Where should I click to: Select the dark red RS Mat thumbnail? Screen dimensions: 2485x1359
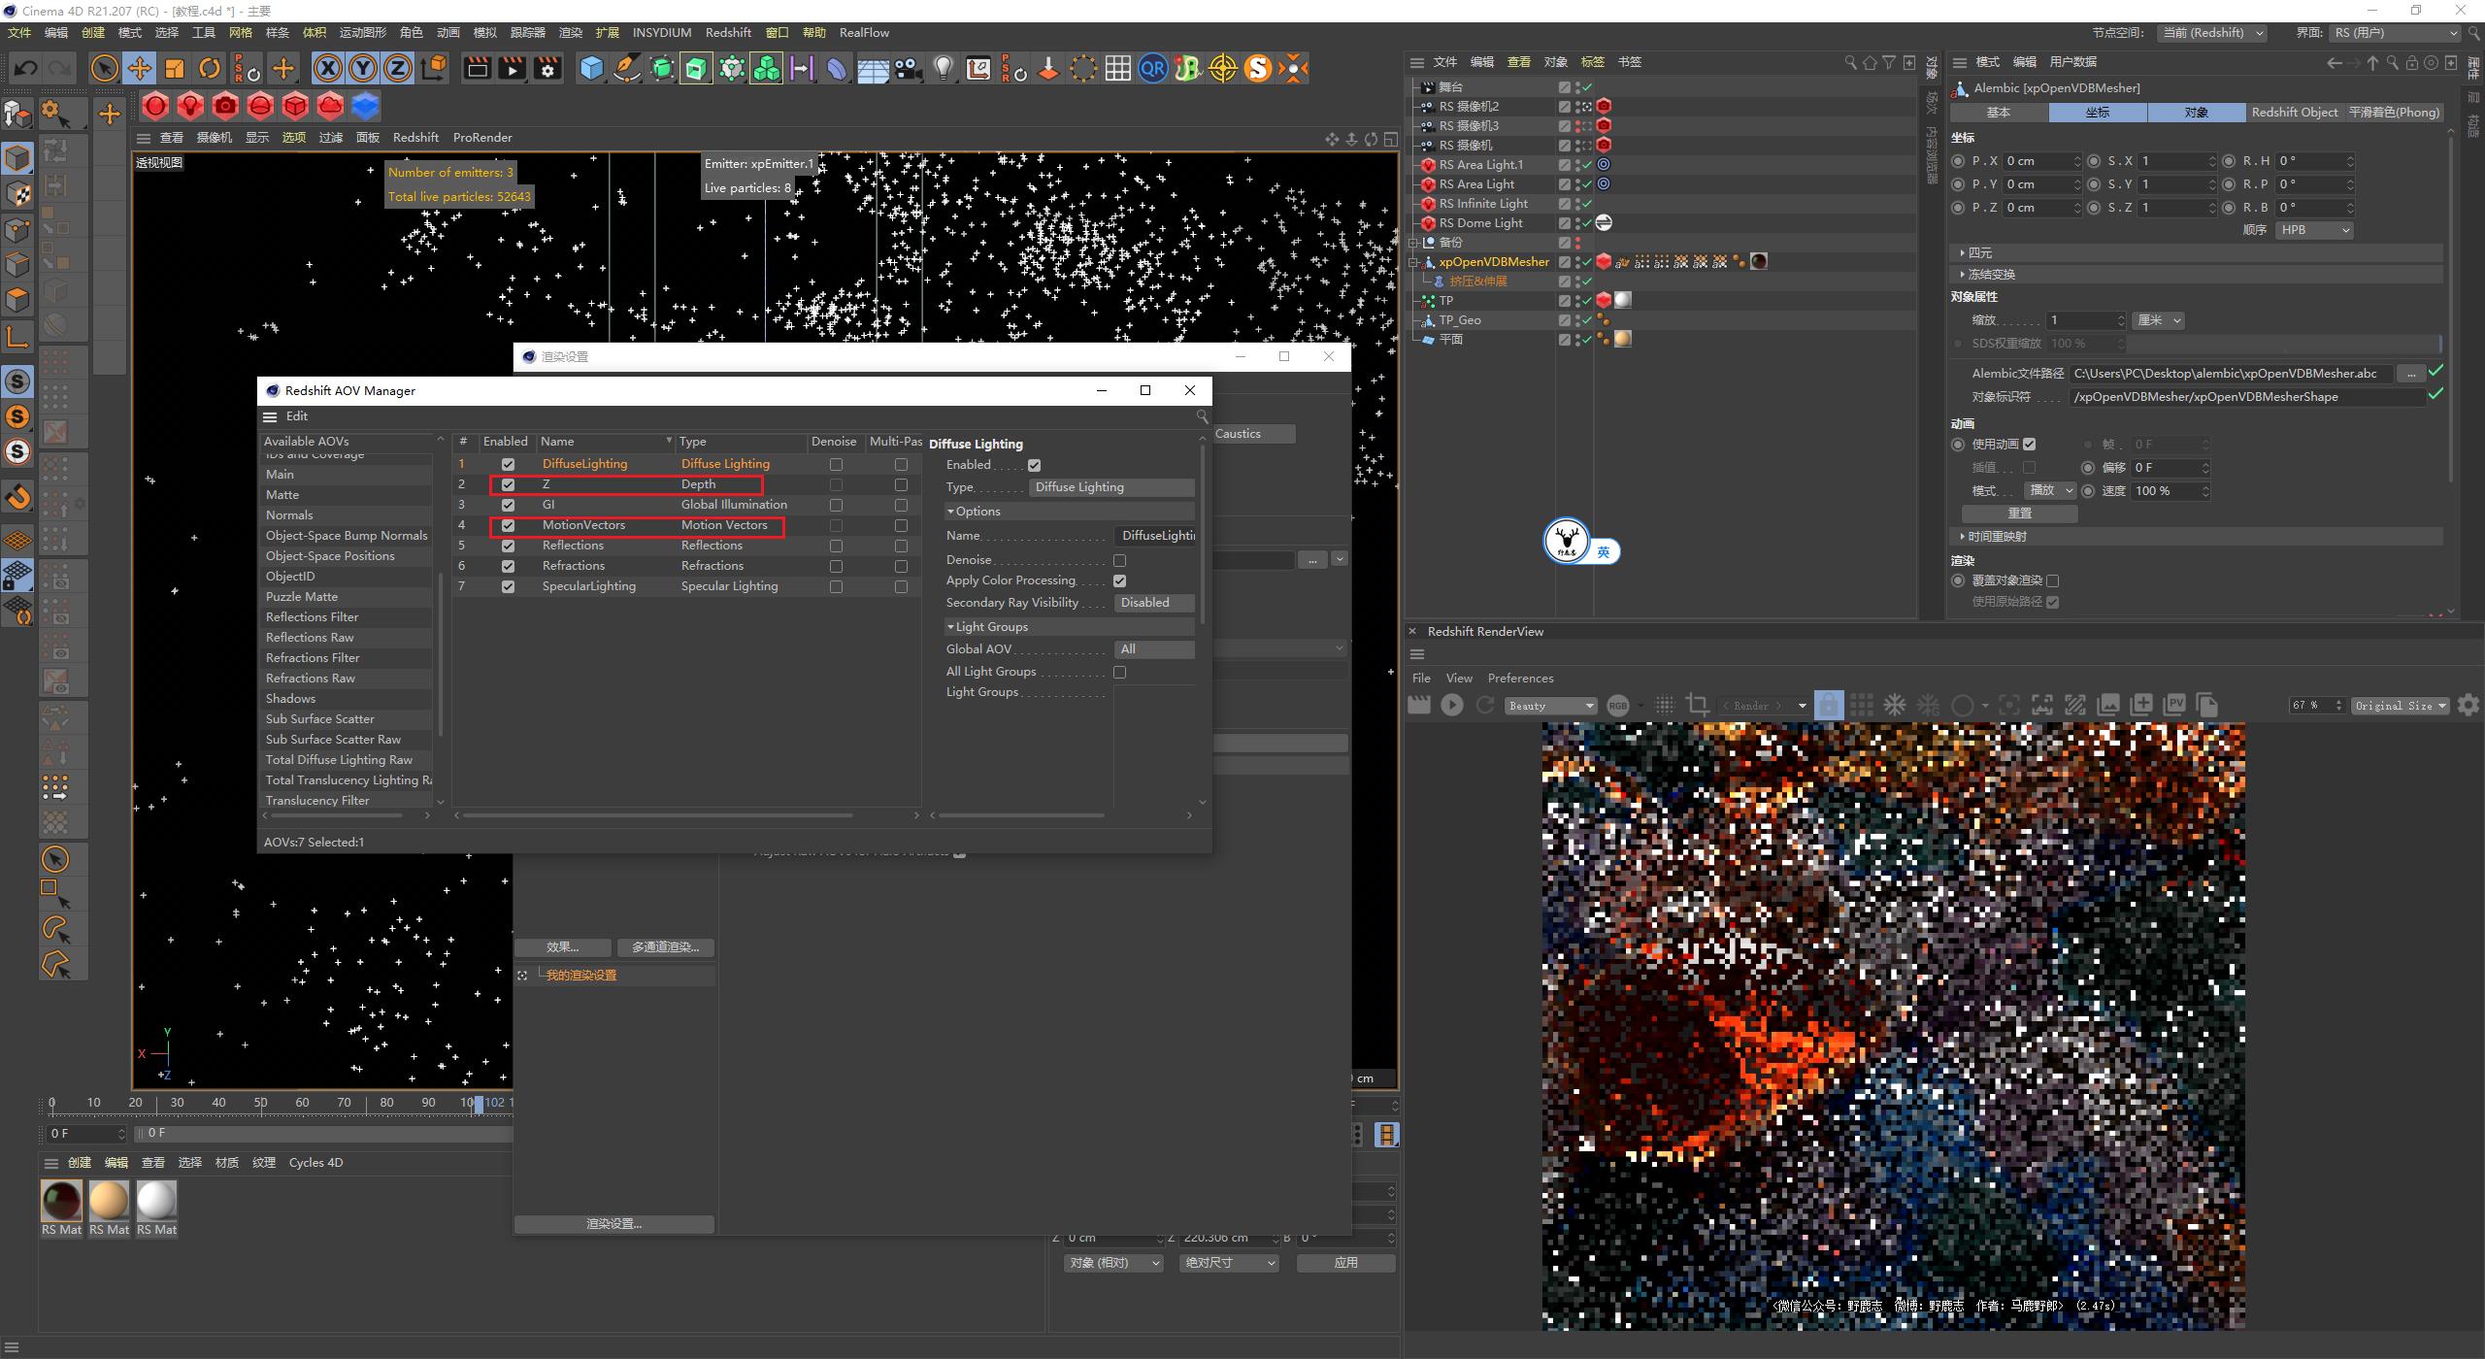click(61, 1201)
